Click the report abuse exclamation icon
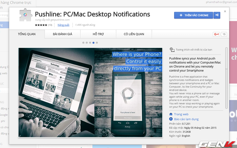237x148 pixels. (171, 119)
